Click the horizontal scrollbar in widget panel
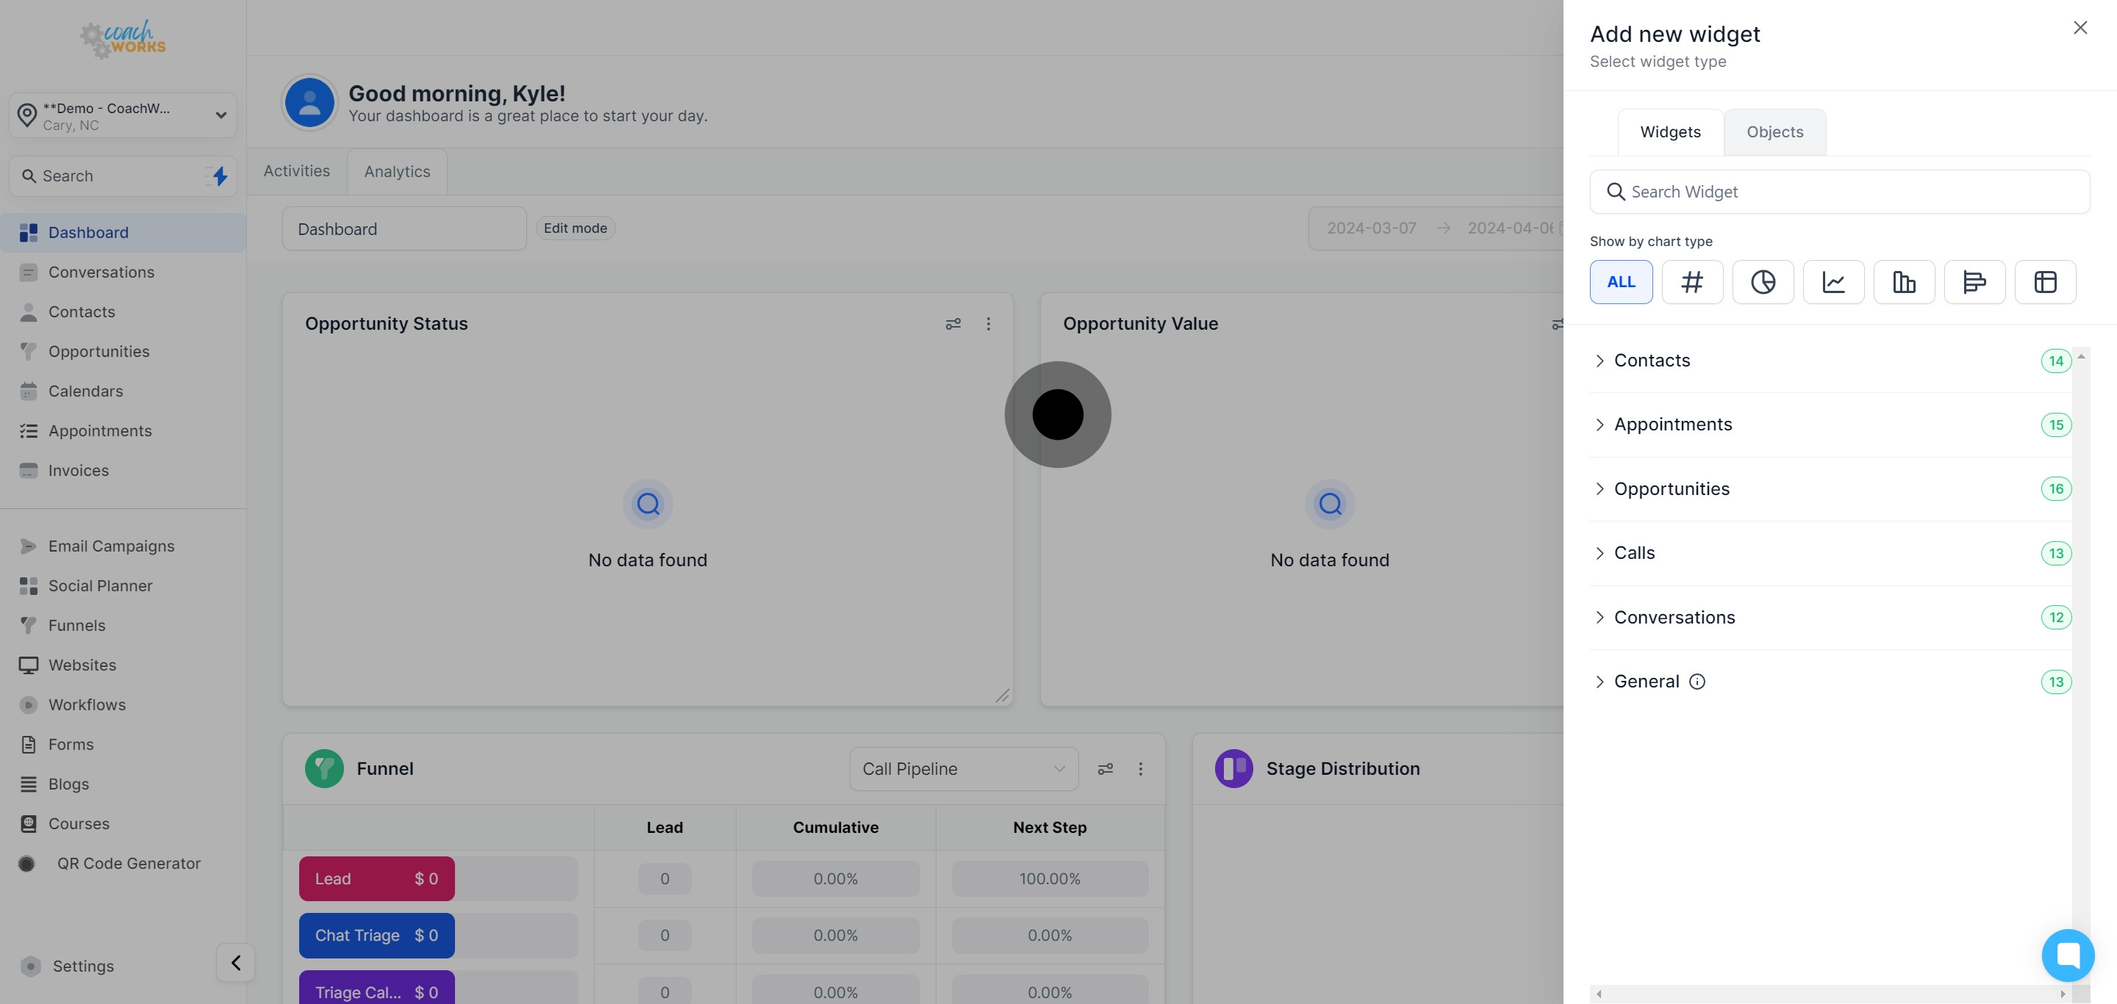This screenshot has width=2117, height=1004. [x=1830, y=993]
